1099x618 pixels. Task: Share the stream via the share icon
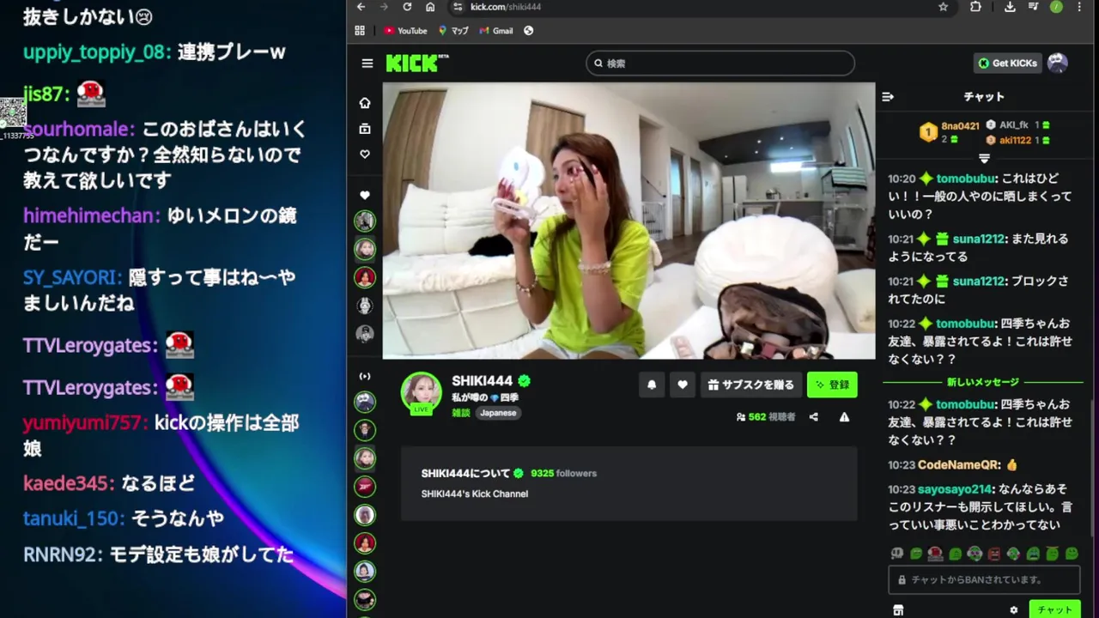[813, 417]
